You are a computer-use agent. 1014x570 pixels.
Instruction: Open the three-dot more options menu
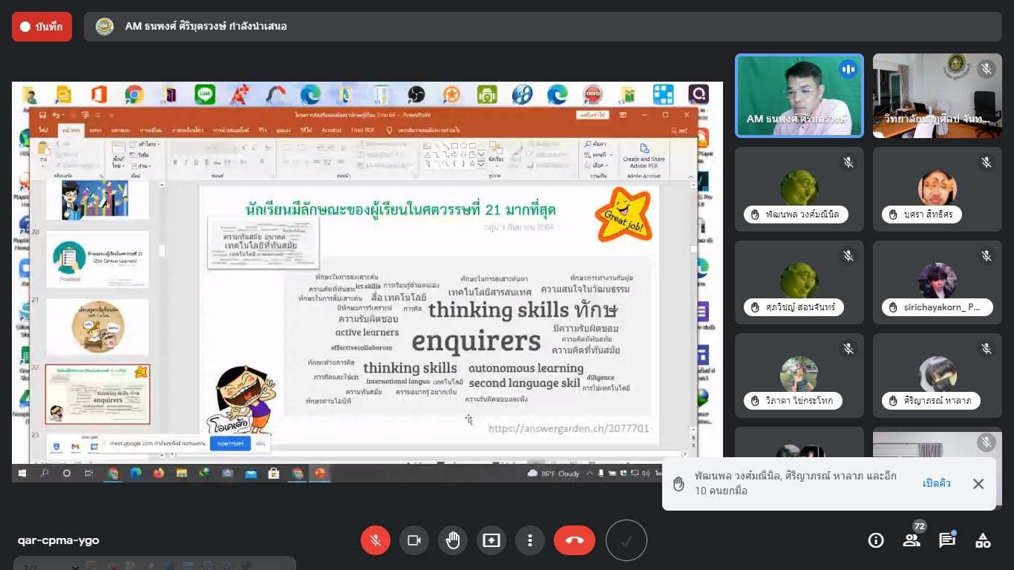click(530, 540)
